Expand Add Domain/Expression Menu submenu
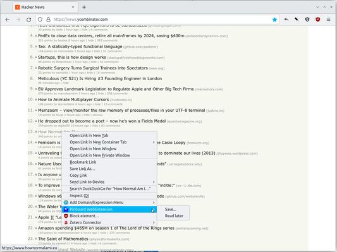Image resolution: width=337 pixels, height=252 pixels. 109,202
